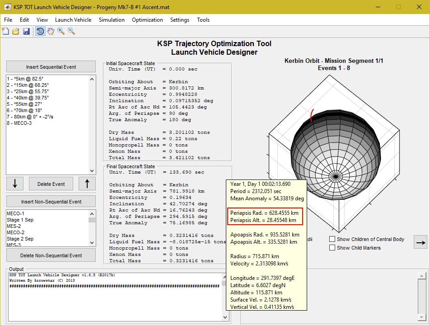Click right-side vertical slider down arrow

click(x=421, y=317)
